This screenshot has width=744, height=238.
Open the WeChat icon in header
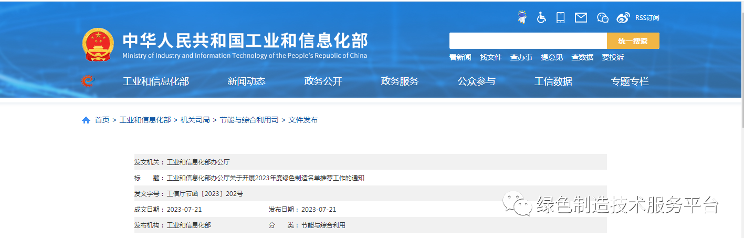tap(603, 18)
